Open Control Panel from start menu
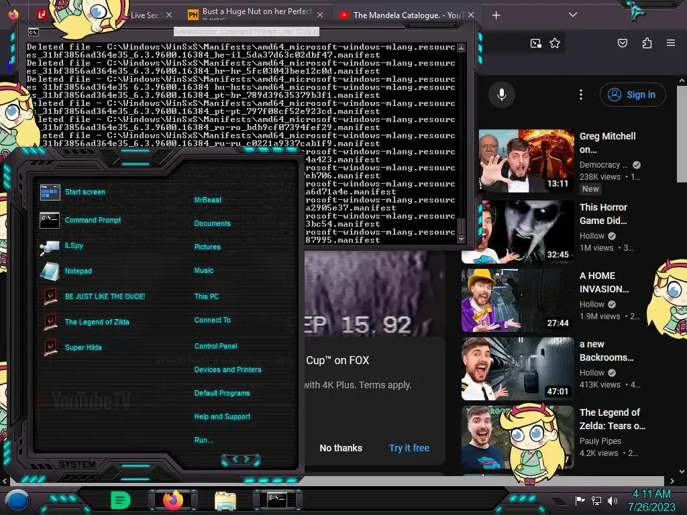Screen dimensions: 687x515 click(215, 346)
